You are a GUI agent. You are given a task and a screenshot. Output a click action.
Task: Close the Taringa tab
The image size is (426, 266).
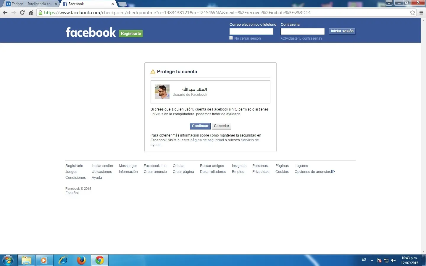pyautogui.click(x=56, y=4)
